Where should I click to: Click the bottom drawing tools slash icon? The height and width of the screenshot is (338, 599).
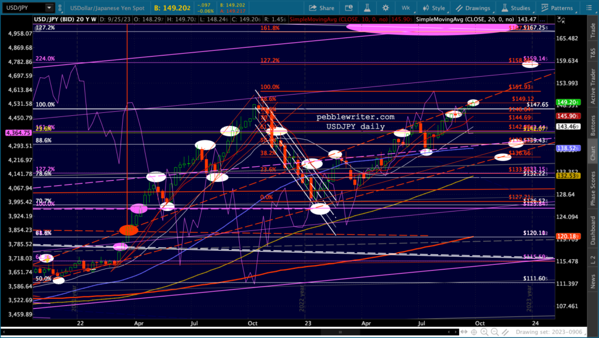click(x=505, y=332)
